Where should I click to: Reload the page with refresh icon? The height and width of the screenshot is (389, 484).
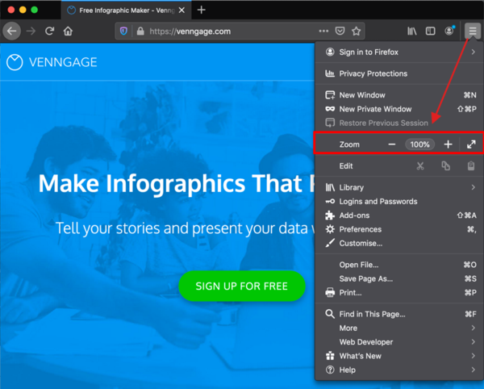click(50, 31)
